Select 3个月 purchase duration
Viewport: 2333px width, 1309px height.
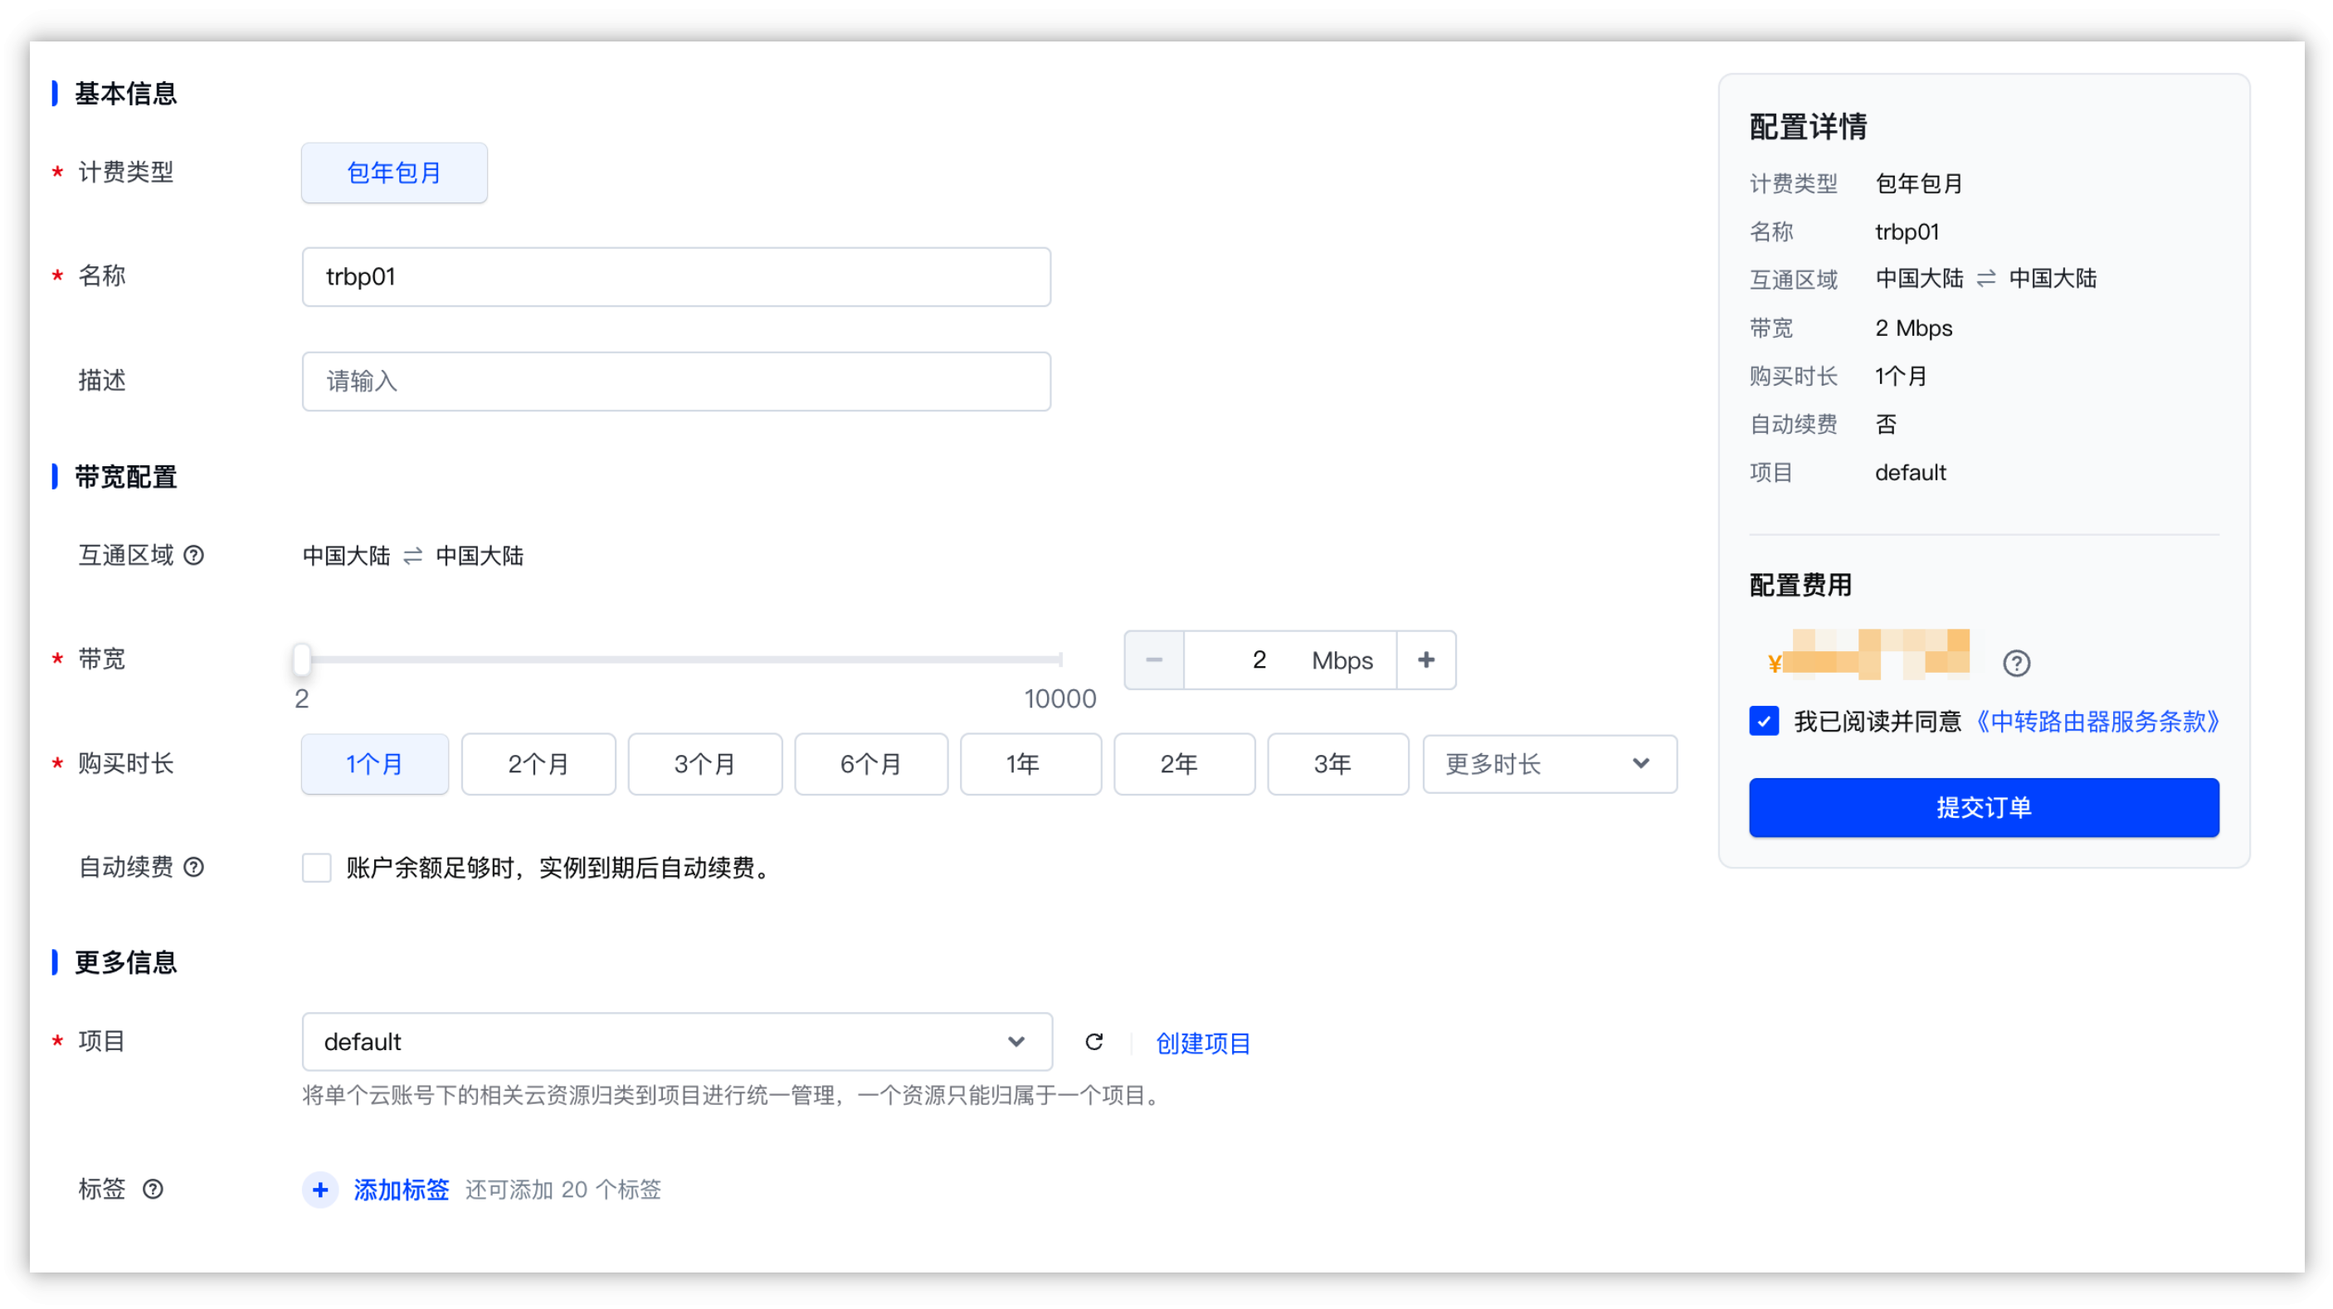[704, 764]
